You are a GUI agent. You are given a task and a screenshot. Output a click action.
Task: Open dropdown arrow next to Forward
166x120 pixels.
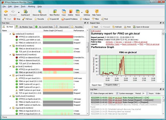pos(19,12)
